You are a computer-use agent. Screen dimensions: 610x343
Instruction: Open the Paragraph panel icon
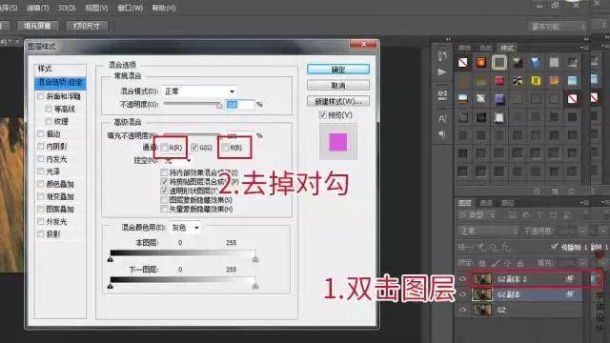[x=442, y=134]
